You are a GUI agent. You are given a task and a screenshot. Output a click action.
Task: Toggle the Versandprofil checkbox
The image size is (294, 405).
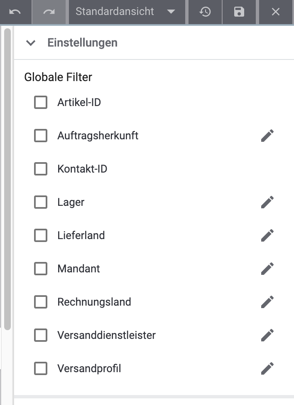[41, 368]
